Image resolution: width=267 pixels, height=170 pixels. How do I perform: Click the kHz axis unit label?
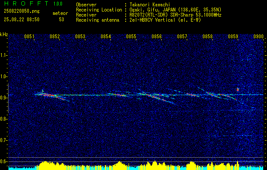tap(4, 34)
